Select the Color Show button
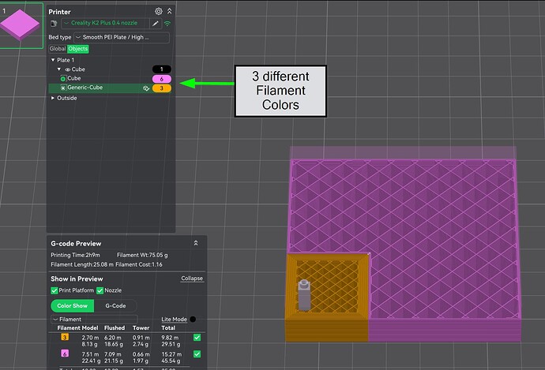This screenshot has width=545, height=370. pos(73,306)
